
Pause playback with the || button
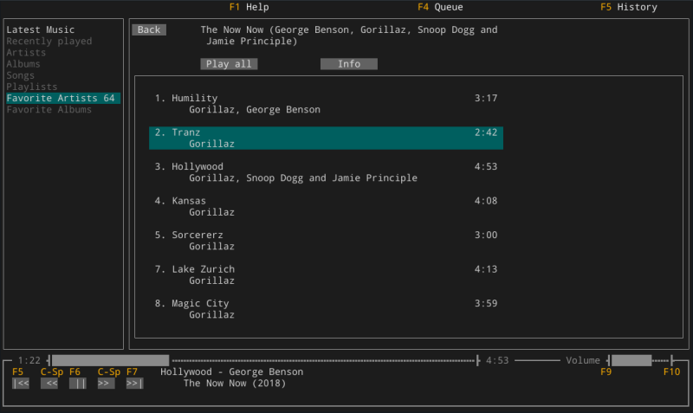(x=78, y=384)
